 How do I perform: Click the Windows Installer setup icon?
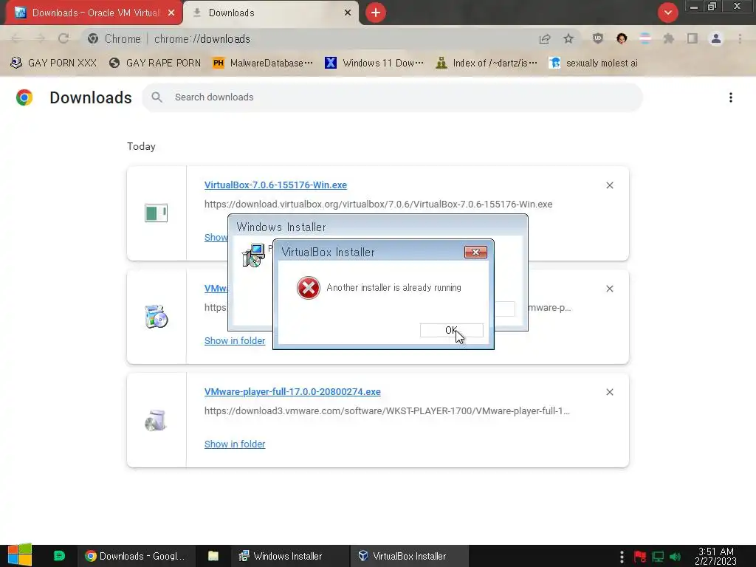(253, 255)
